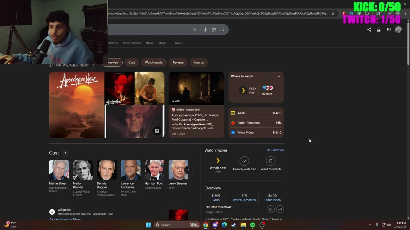Screen dimensions: 410x230
Task: Select the Watch movie chip
Action: (x=154, y=62)
